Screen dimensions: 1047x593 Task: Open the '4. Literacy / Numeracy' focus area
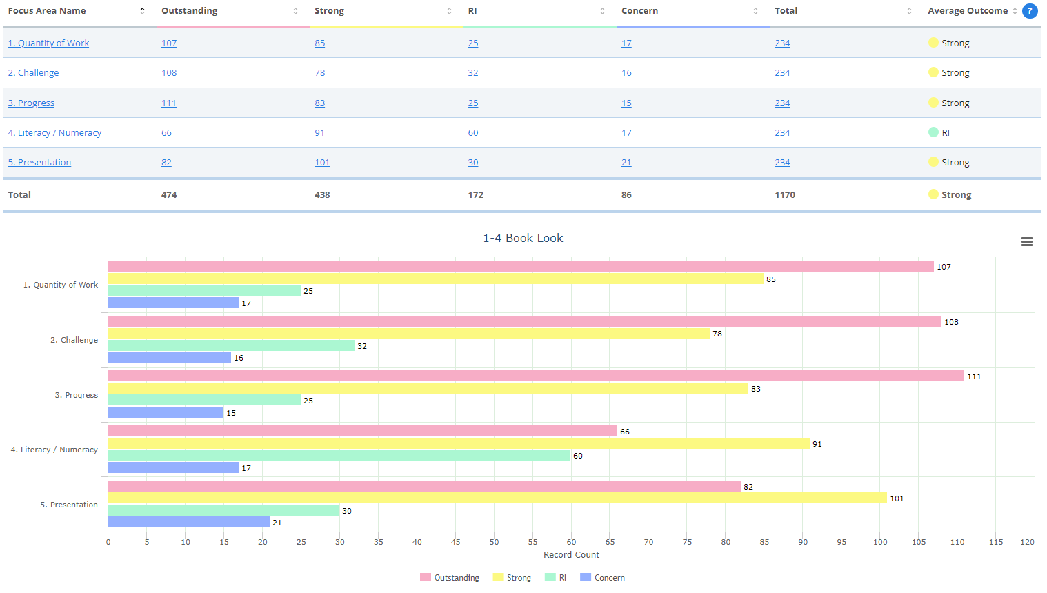pyautogui.click(x=54, y=132)
